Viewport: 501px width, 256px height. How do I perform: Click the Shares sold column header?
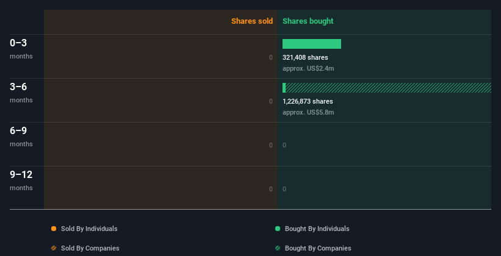pos(252,21)
